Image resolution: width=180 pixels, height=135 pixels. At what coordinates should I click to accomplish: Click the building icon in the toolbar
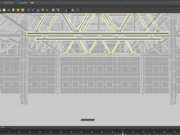[73, 10]
